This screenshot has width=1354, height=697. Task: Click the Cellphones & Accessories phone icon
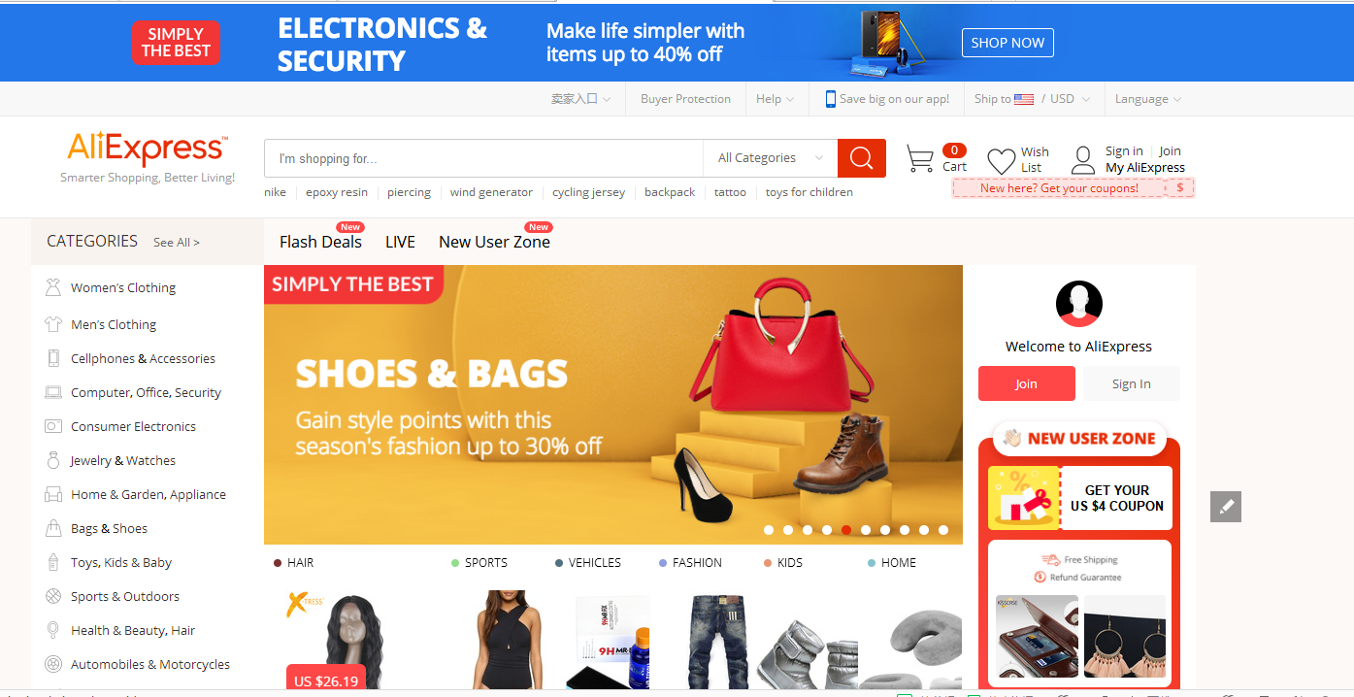click(53, 358)
